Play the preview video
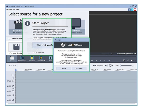Viewport: 141px width, 109px height. (x=92, y=61)
